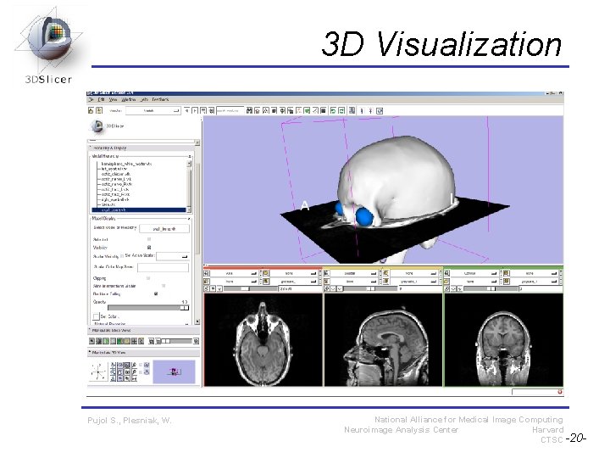Viewport: 610px width, 458px height.
Task: Click the Scalar Color Map selector field
Action: click(163, 267)
